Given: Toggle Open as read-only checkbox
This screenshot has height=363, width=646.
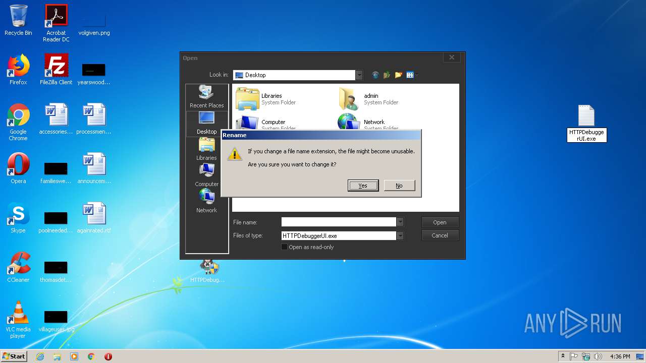Looking at the screenshot, I should point(284,247).
